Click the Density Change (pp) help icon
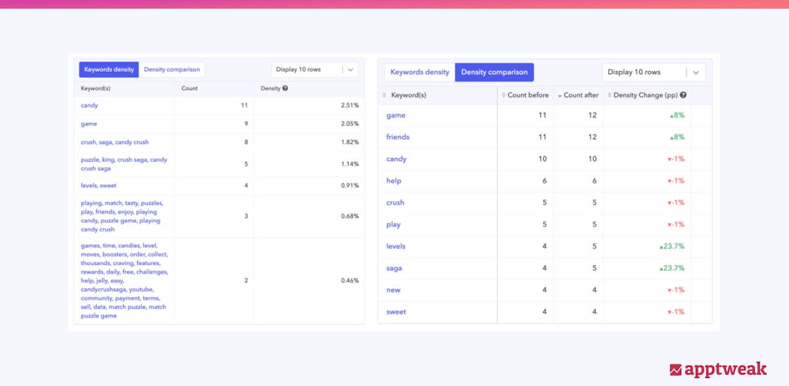789x386 pixels. (683, 95)
